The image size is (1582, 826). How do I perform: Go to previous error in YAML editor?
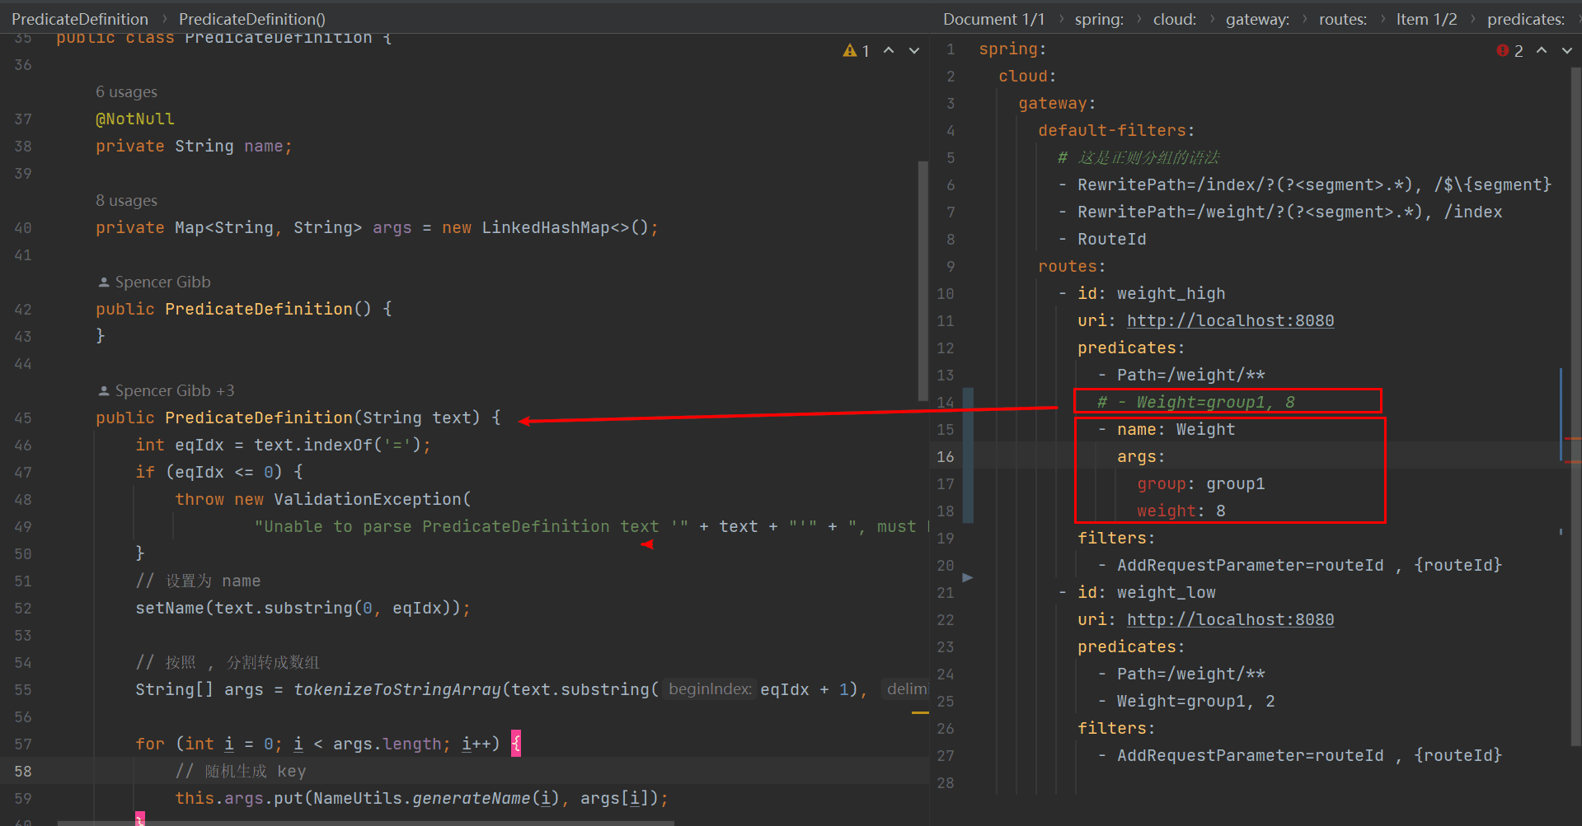click(x=1542, y=51)
